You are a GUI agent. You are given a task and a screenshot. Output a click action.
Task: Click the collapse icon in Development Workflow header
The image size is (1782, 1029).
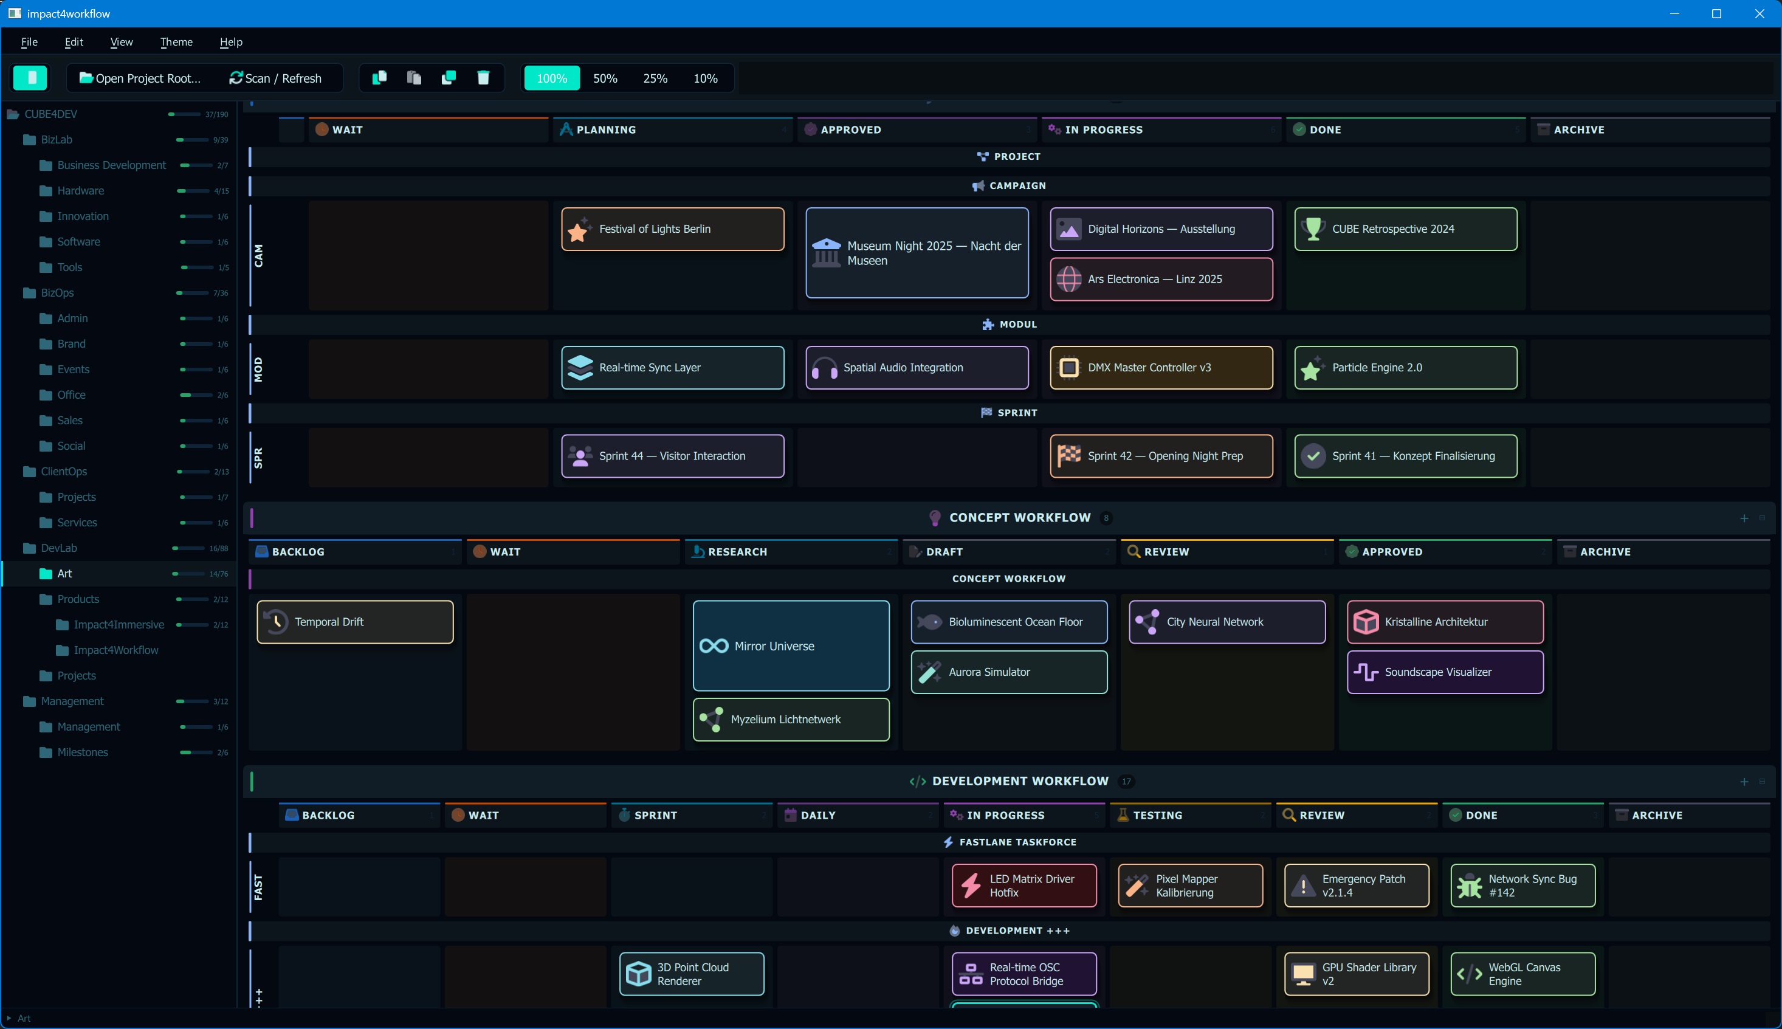coord(1762,781)
